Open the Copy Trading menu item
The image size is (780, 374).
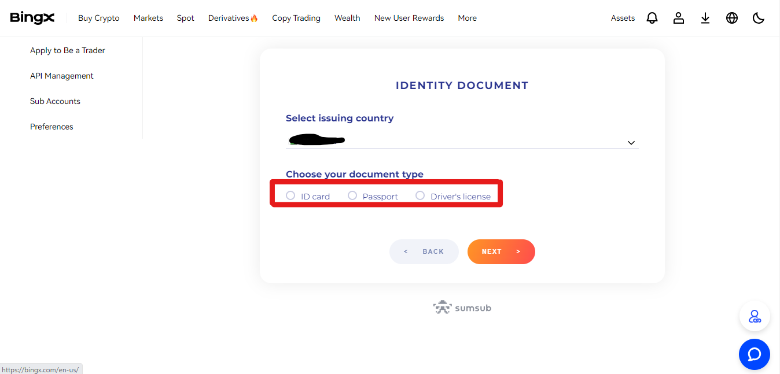pyautogui.click(x=296, y=18)
